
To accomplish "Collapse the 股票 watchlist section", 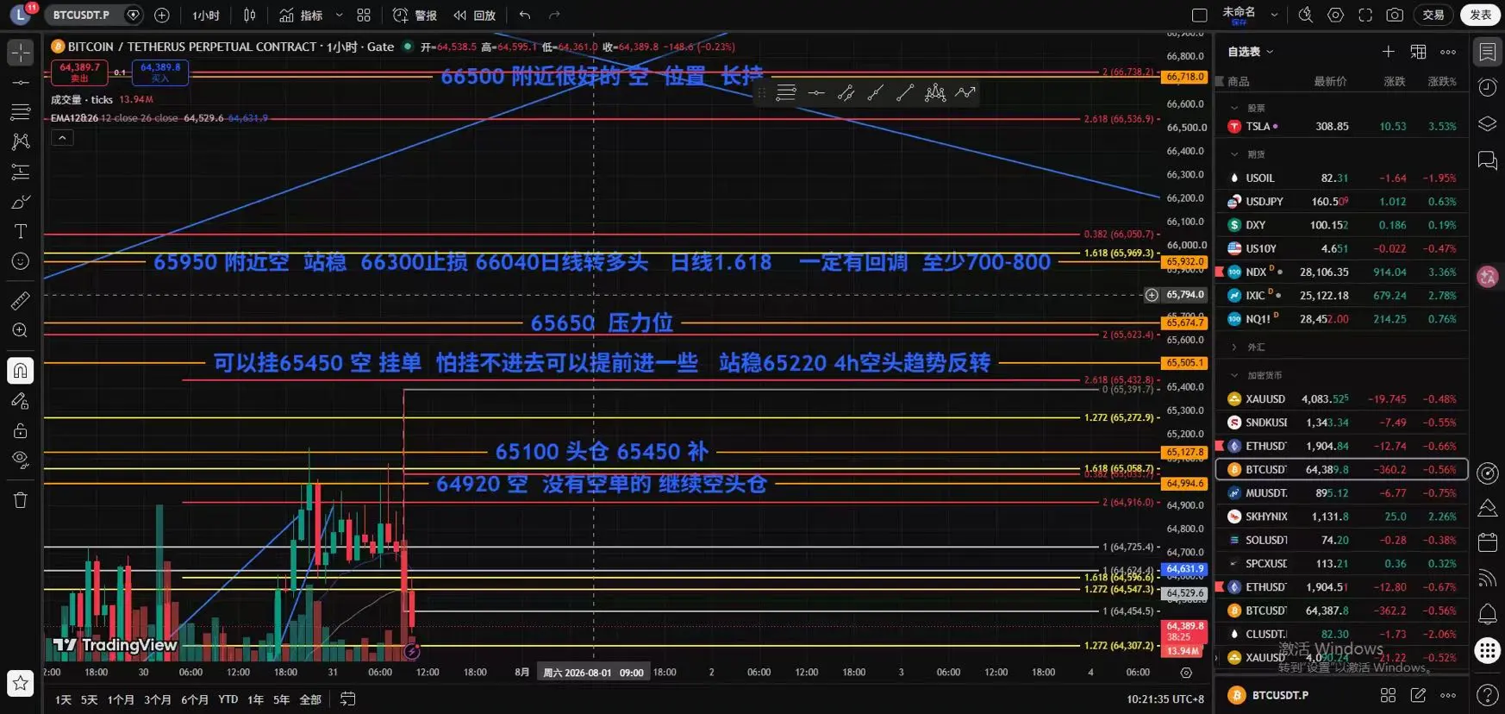I will click(1234, 108).
